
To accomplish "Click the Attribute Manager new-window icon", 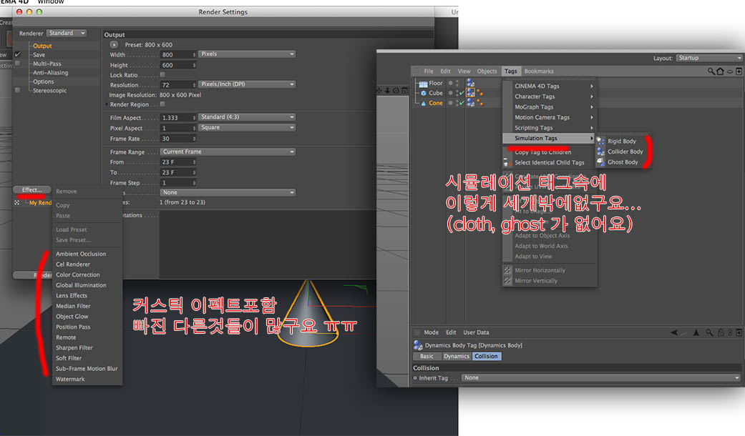I will pos(739,332).
